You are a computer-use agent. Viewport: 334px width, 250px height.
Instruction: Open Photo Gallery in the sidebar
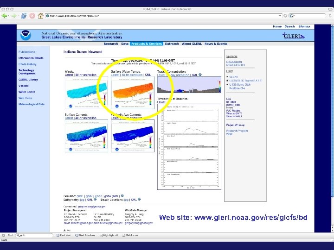[27, 64]
